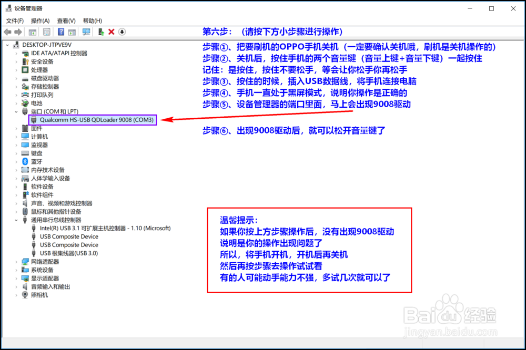Click the action pane toolbar icon
The height and width of the screenshot is (350, 526).
(73, 32)
